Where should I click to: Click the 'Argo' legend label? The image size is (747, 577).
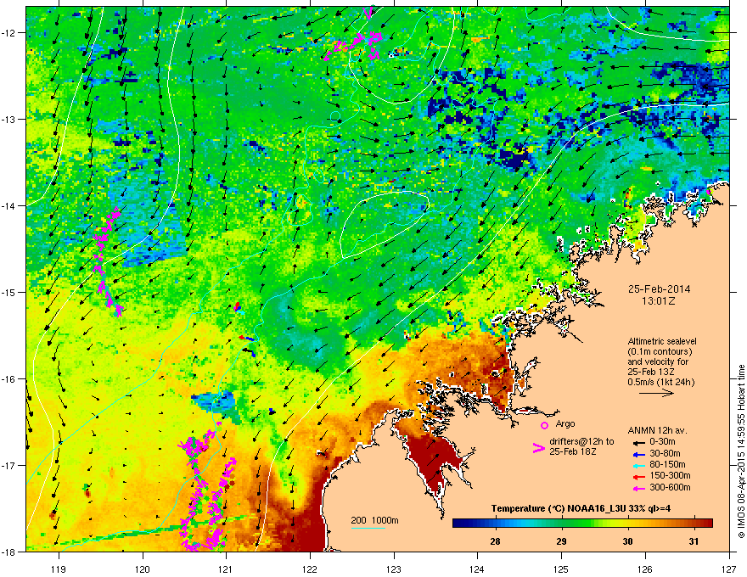tap(565, 423)
